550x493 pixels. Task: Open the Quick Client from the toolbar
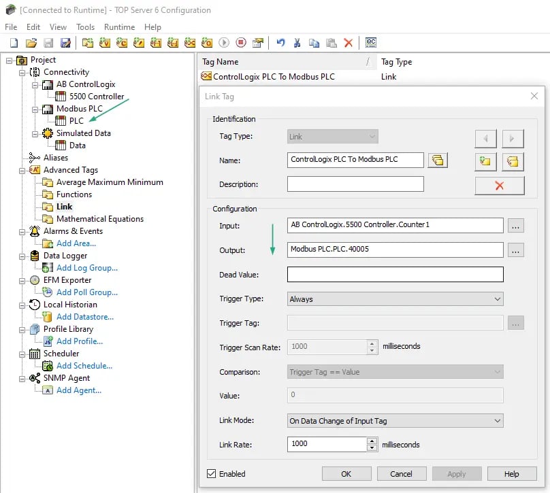[370, 42]
